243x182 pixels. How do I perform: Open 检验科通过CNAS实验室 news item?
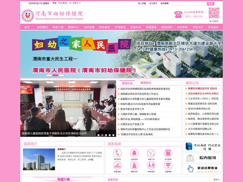click(x=140, y=104)
